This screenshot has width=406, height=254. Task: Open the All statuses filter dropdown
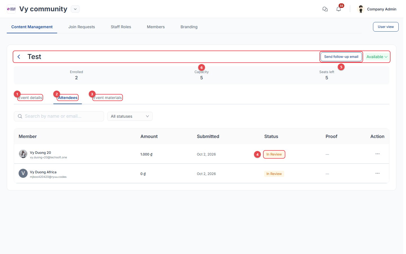pos(130,116)
